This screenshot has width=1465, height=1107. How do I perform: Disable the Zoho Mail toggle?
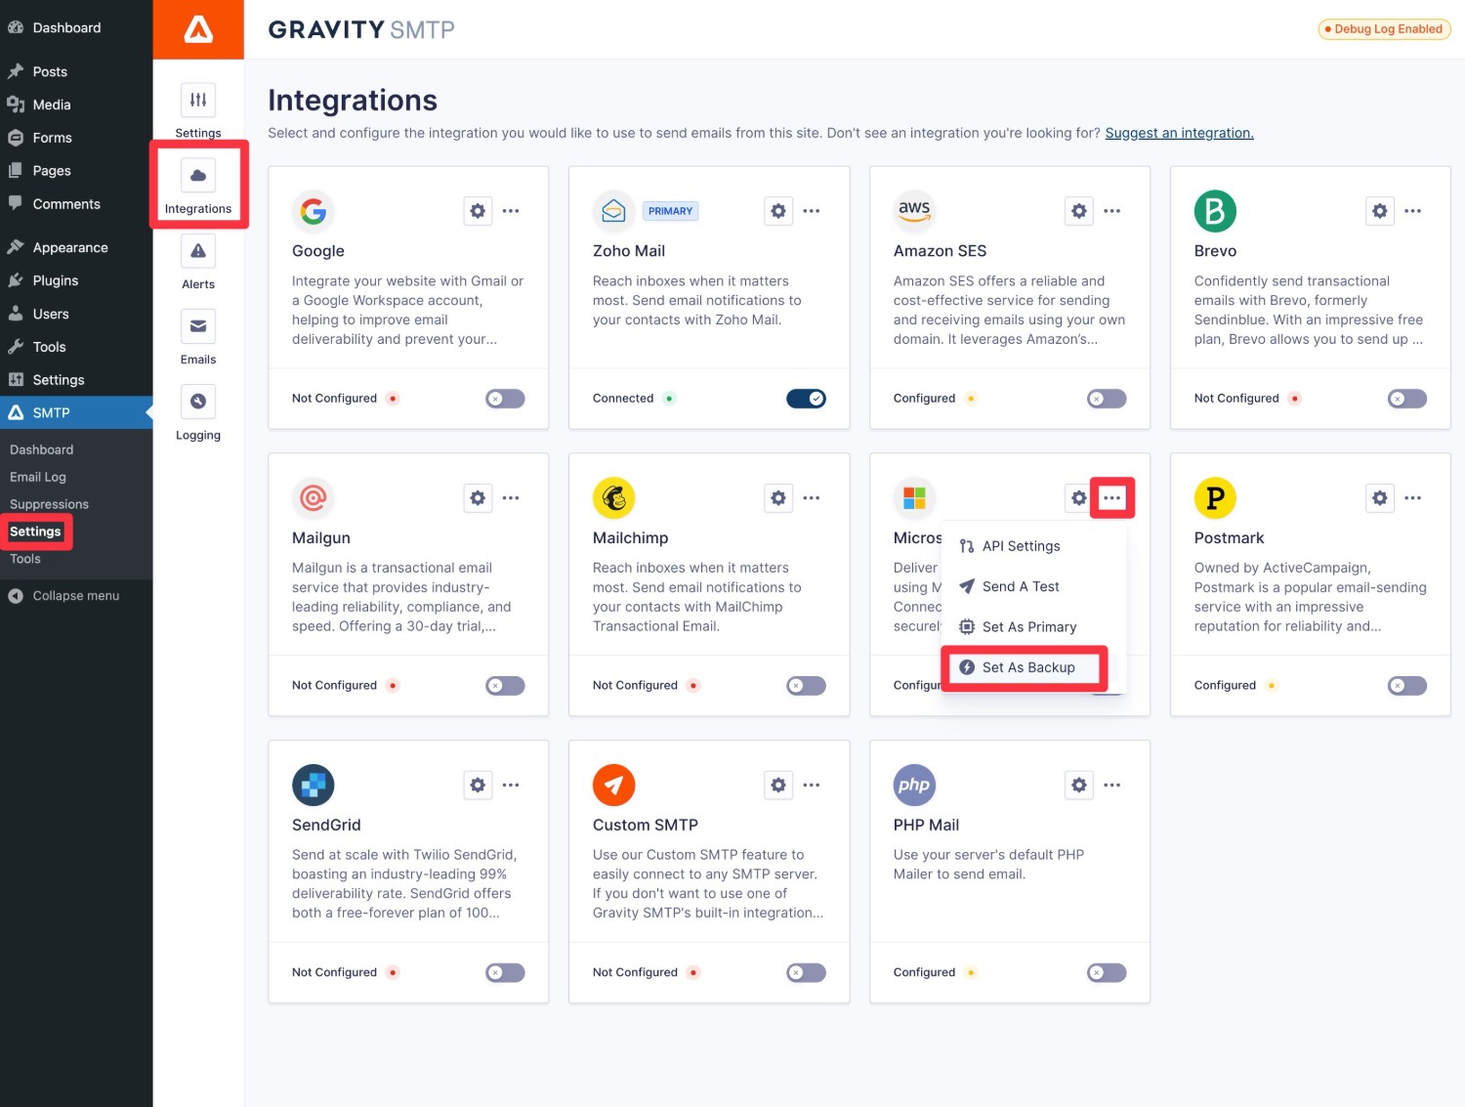click(806, 399)
